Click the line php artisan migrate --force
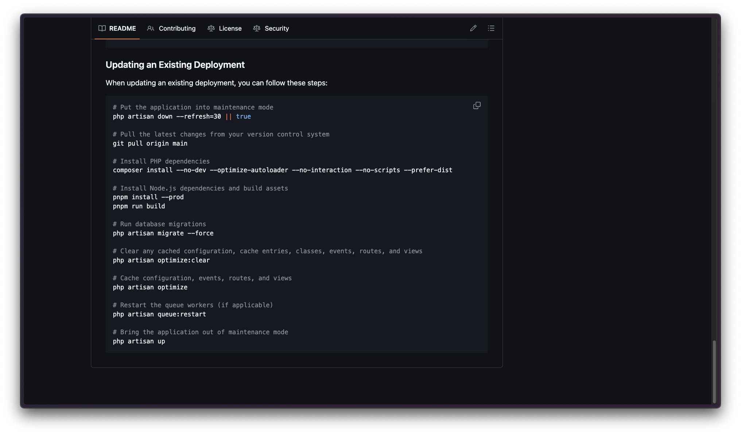The height and width of the screenshot is (435, 741). [163, 233]
